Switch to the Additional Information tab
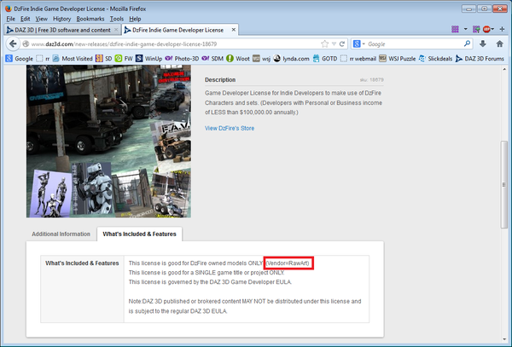Image resolution: width=512 pixels, height=347 pixels. pyautogui.click(x=61, y=234)
